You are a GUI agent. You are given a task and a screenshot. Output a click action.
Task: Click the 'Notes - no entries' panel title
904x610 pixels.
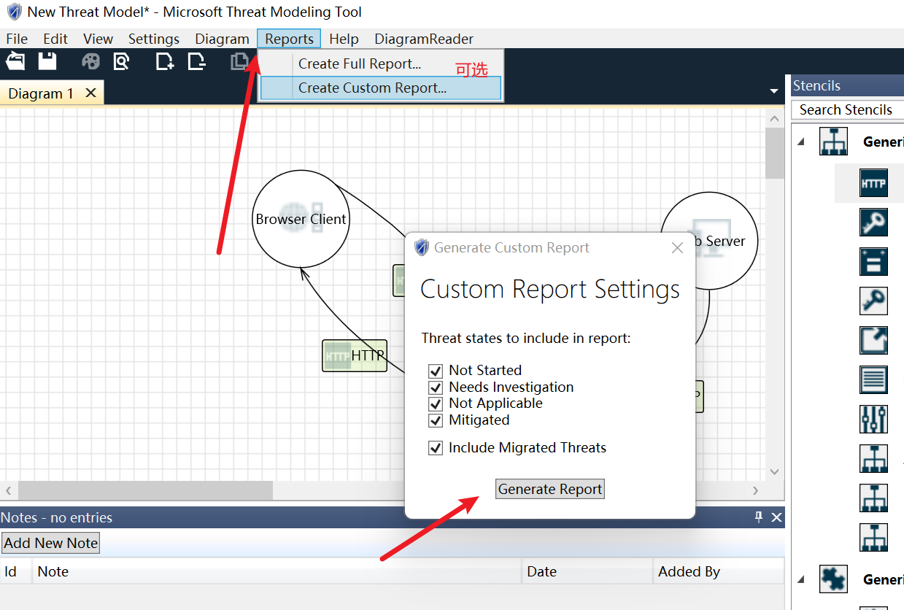point(56,517)
